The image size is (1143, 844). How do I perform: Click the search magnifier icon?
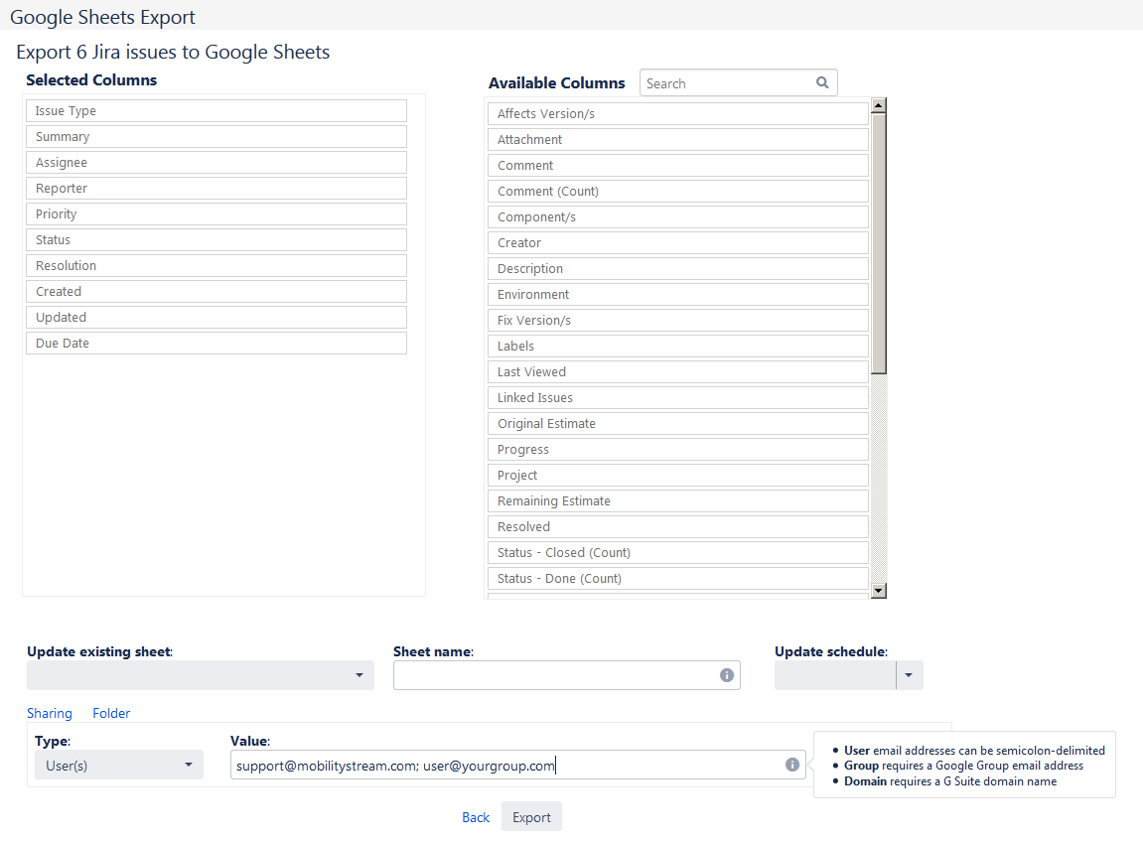(x=822, y=83)
